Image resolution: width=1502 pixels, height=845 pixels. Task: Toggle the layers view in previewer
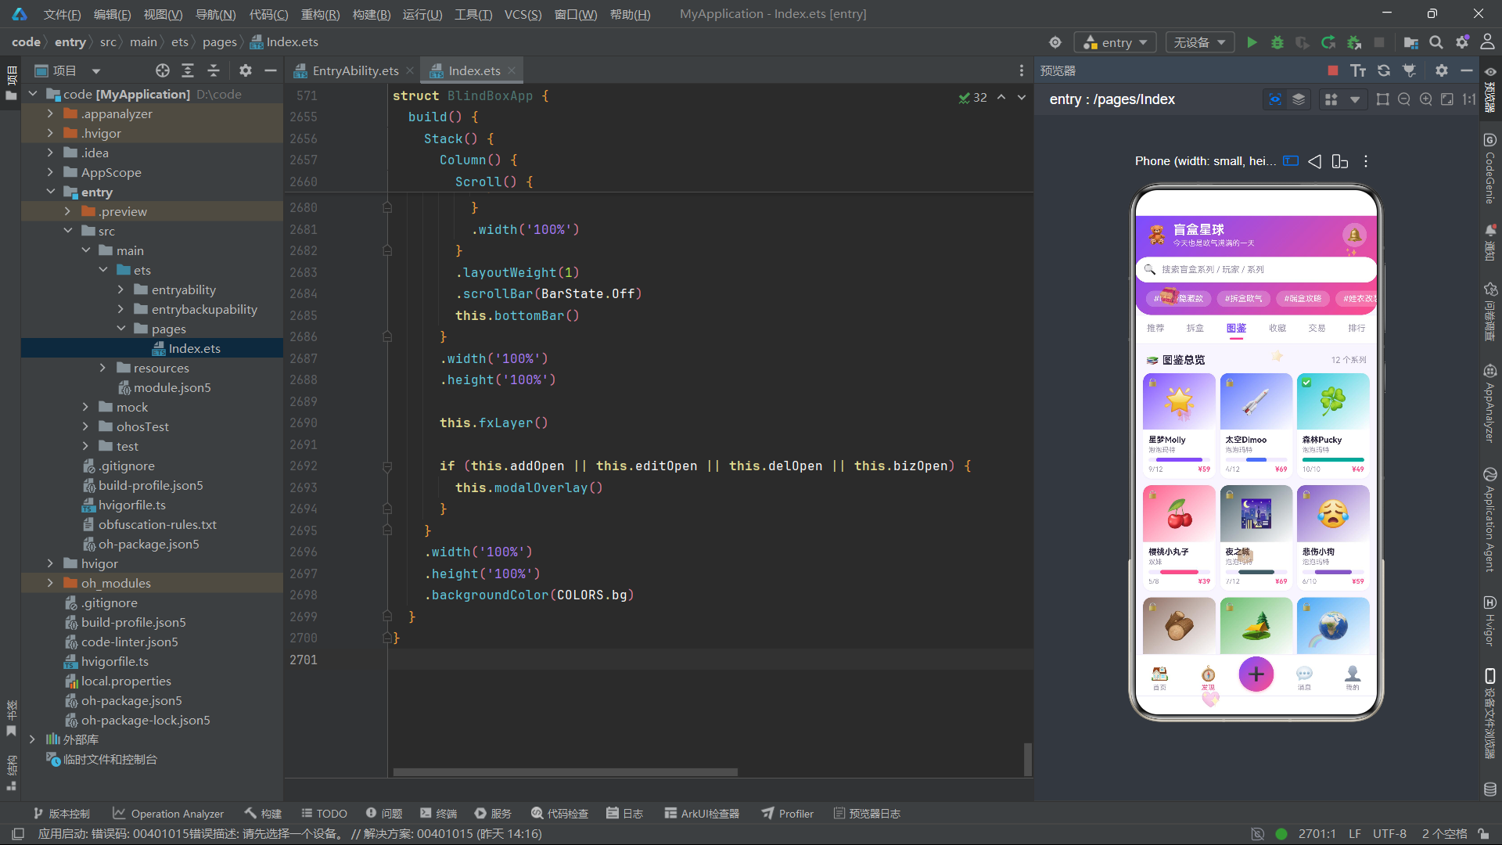point(1299,99)
